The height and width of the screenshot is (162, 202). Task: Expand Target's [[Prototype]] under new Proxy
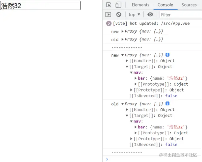click(131, 90)
